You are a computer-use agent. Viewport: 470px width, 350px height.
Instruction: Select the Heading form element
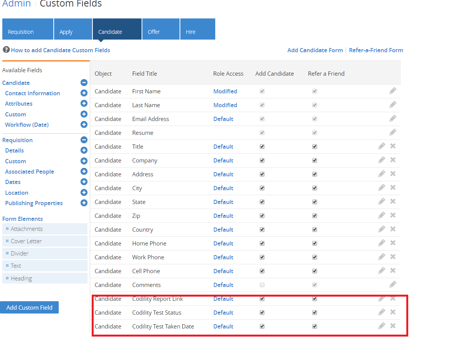coord(45,278)
